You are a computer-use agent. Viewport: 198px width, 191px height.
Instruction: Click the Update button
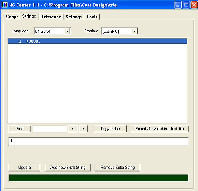click(24, 167)
